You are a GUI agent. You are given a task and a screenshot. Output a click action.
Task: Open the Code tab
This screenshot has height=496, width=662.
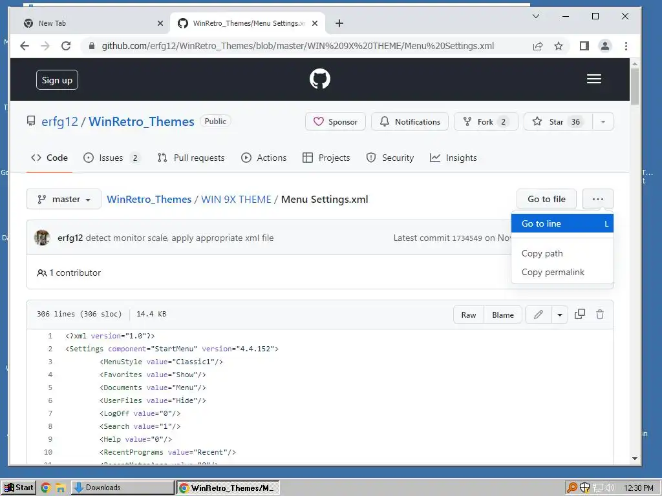(49, 158)
